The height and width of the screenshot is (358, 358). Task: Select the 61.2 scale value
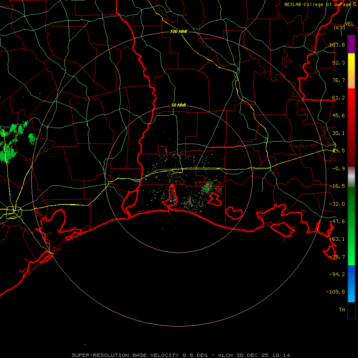tap(339, 98)
